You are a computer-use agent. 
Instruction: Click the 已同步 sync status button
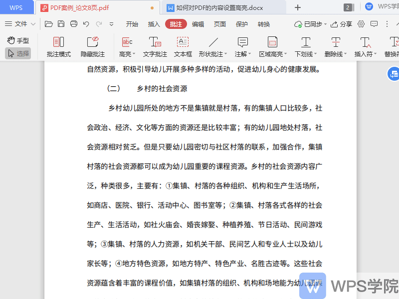tap(310, 24)
